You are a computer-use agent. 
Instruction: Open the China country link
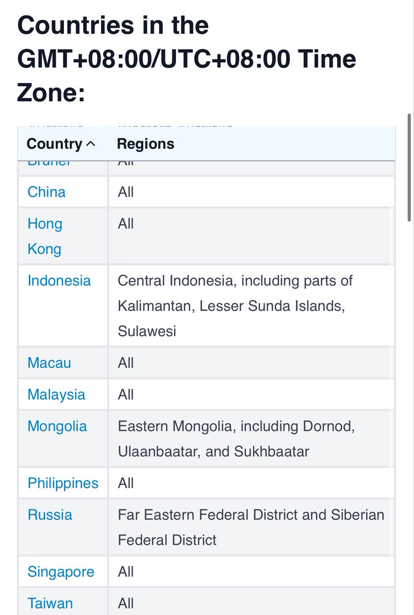coord(47,192)
